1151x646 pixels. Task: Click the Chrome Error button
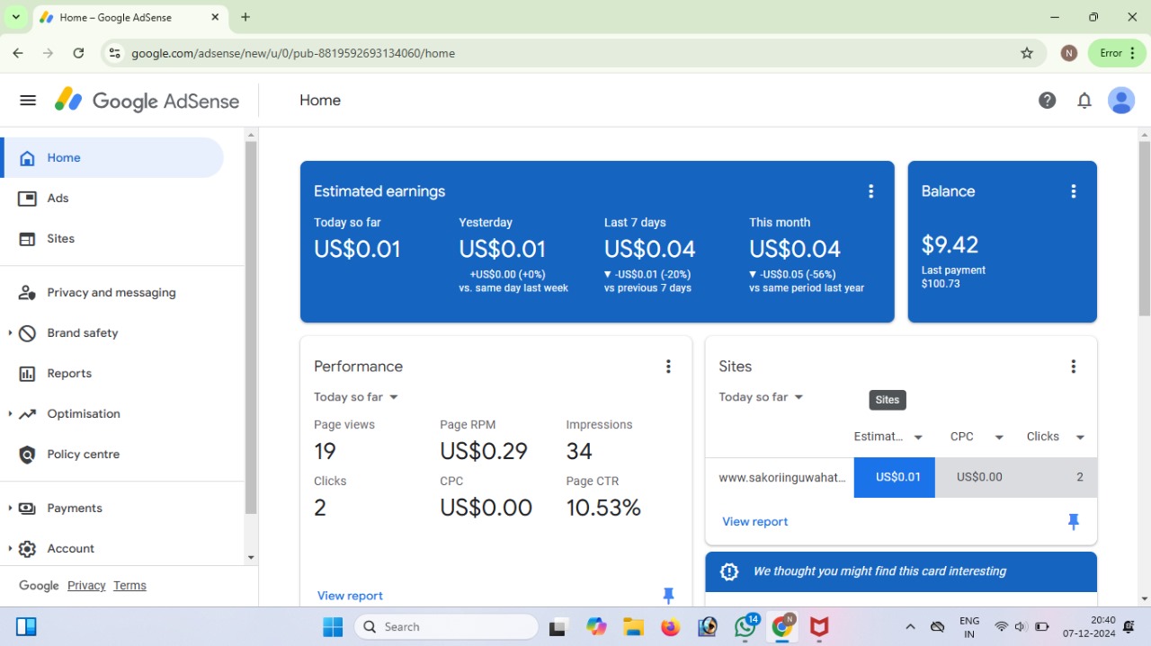point(1118,53)
